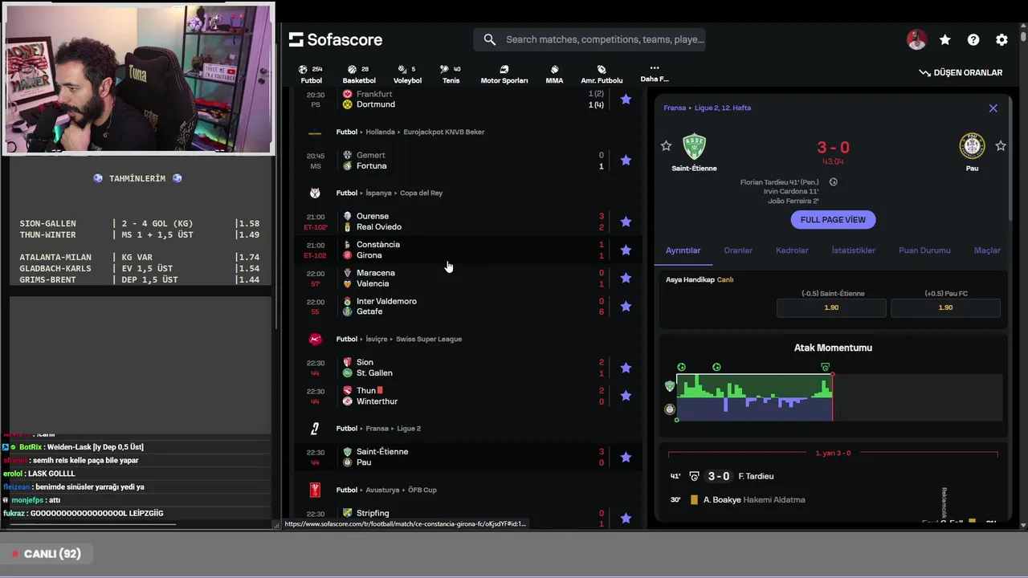Image resolution: width=1028 pixels, height=578 pixels.
Task: Switch to the Kadrolar tab
Action: tap(792, 250)
